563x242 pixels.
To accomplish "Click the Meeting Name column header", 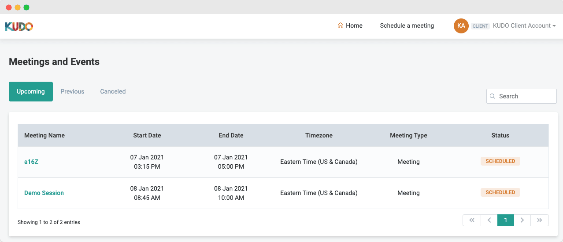I will pos(44,135).
